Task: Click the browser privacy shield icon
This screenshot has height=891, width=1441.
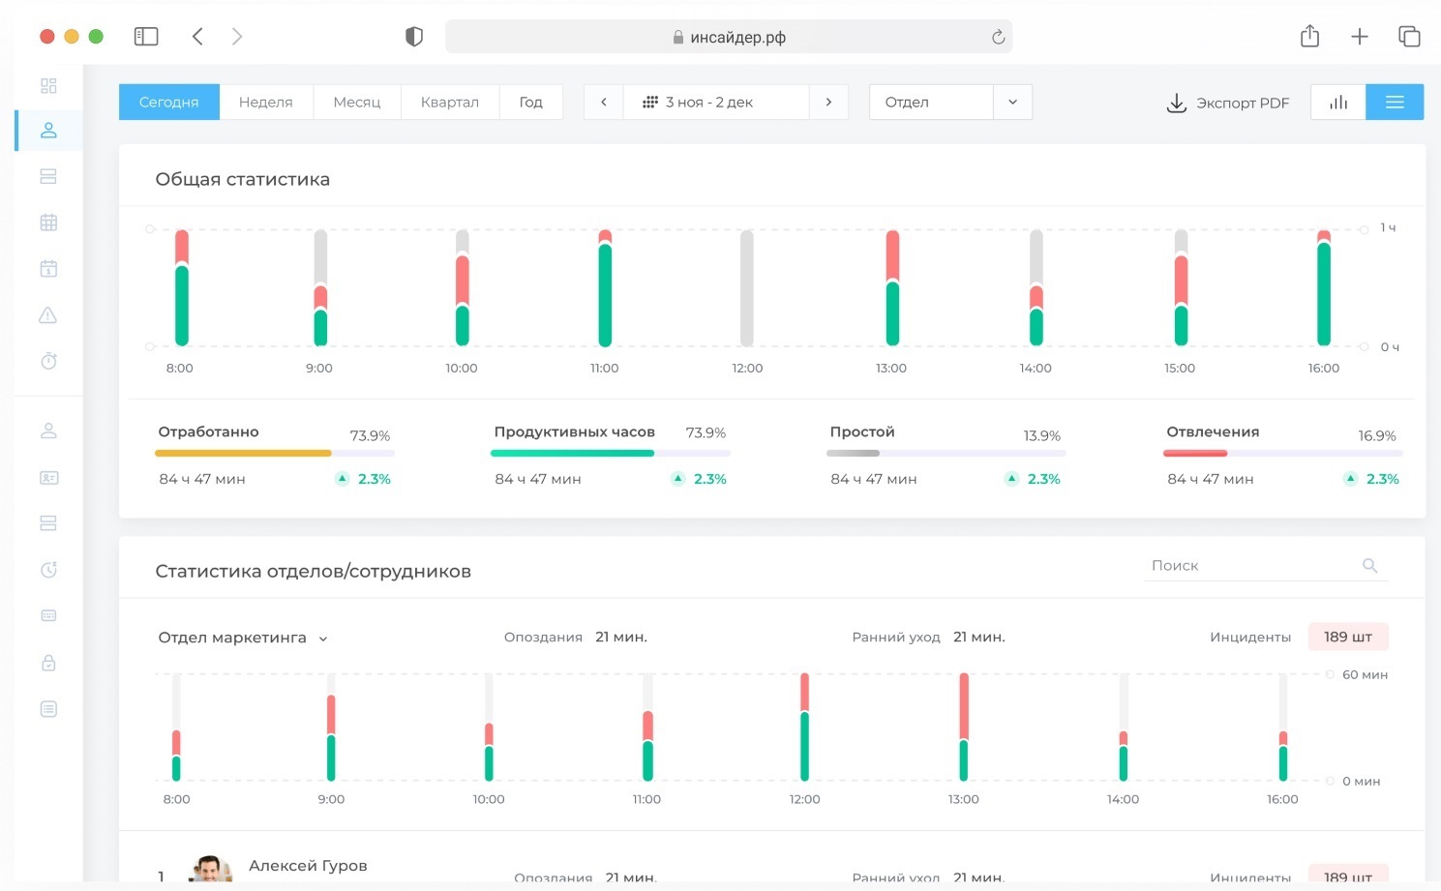Action: click(x=414, y=37)
